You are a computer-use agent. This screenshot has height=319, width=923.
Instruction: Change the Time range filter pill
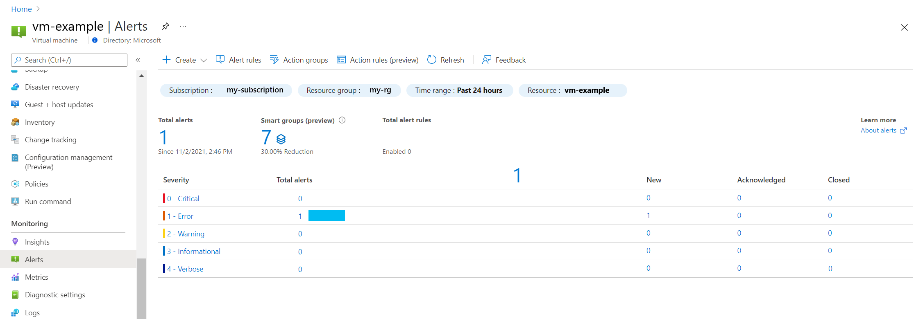pyautogui.click(x=459, y=90)
